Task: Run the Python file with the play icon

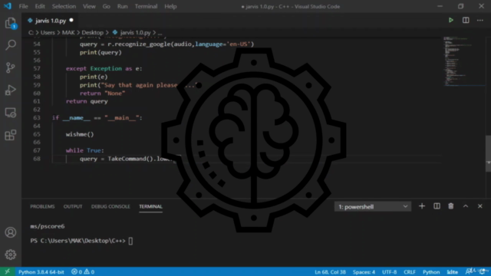Action: pos(451,21)
